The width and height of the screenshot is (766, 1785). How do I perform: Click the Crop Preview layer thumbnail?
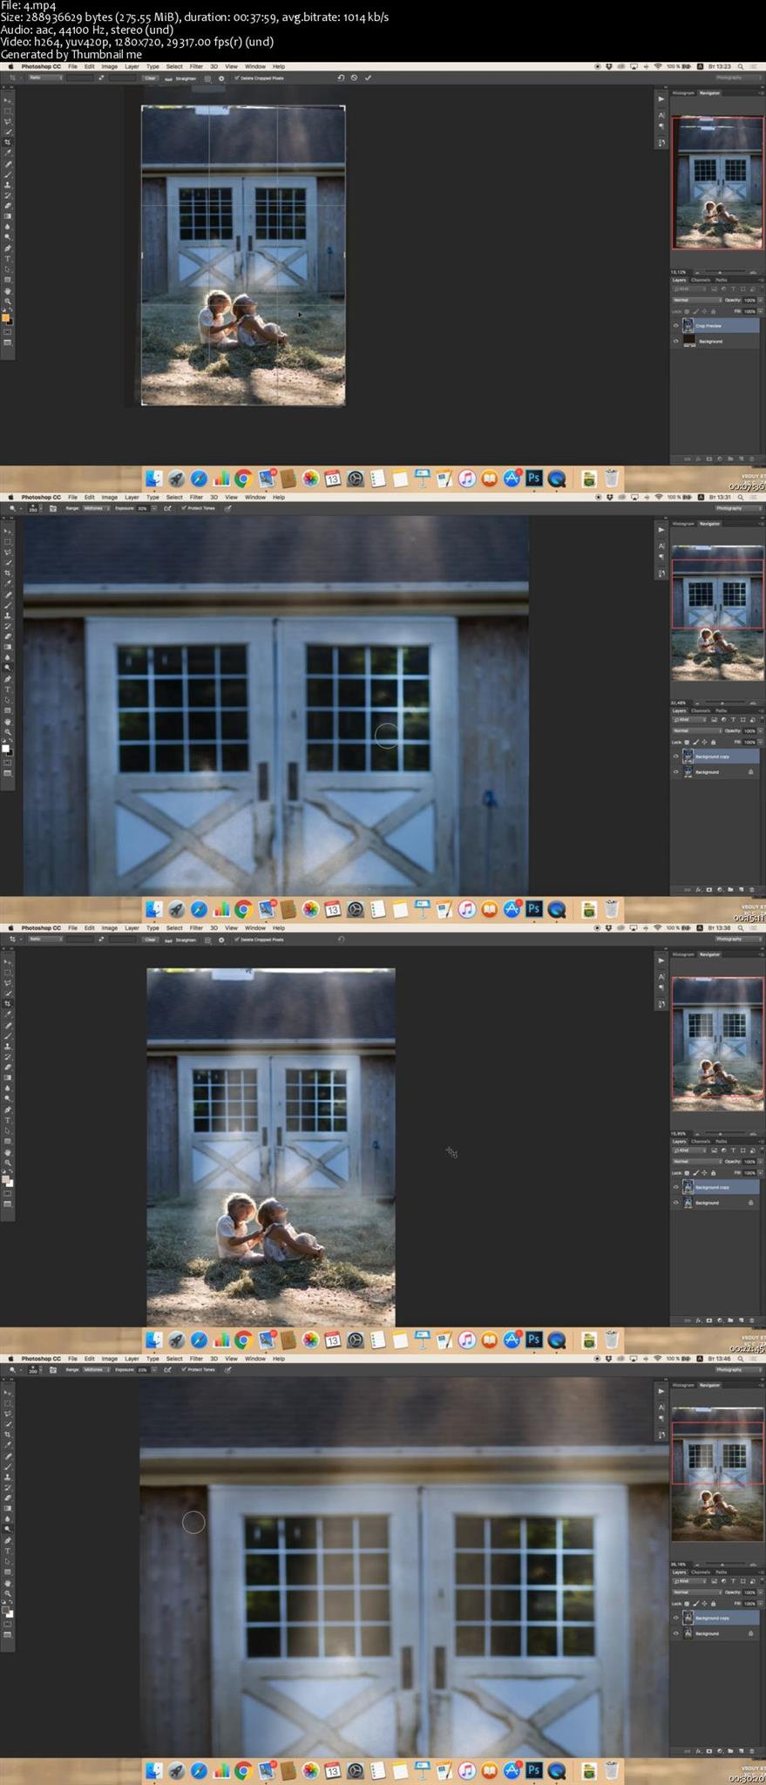[x=688, y=326]
